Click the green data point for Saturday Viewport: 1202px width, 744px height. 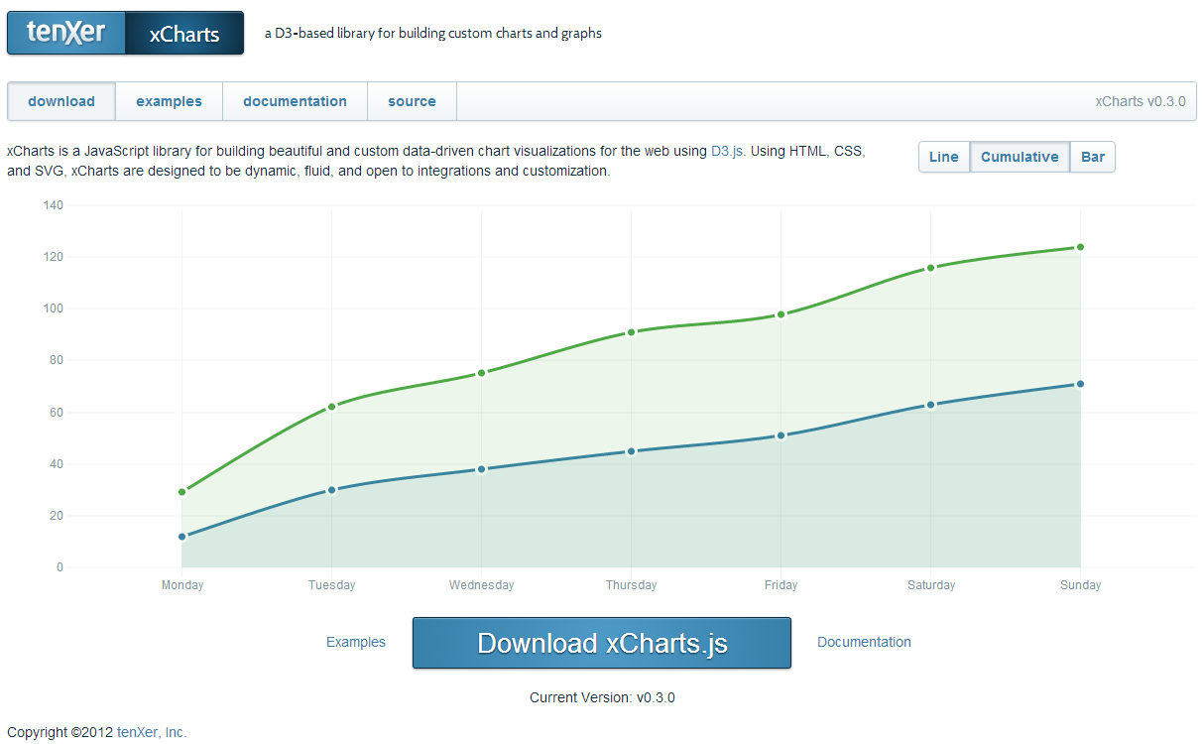(x=931, y=268)
